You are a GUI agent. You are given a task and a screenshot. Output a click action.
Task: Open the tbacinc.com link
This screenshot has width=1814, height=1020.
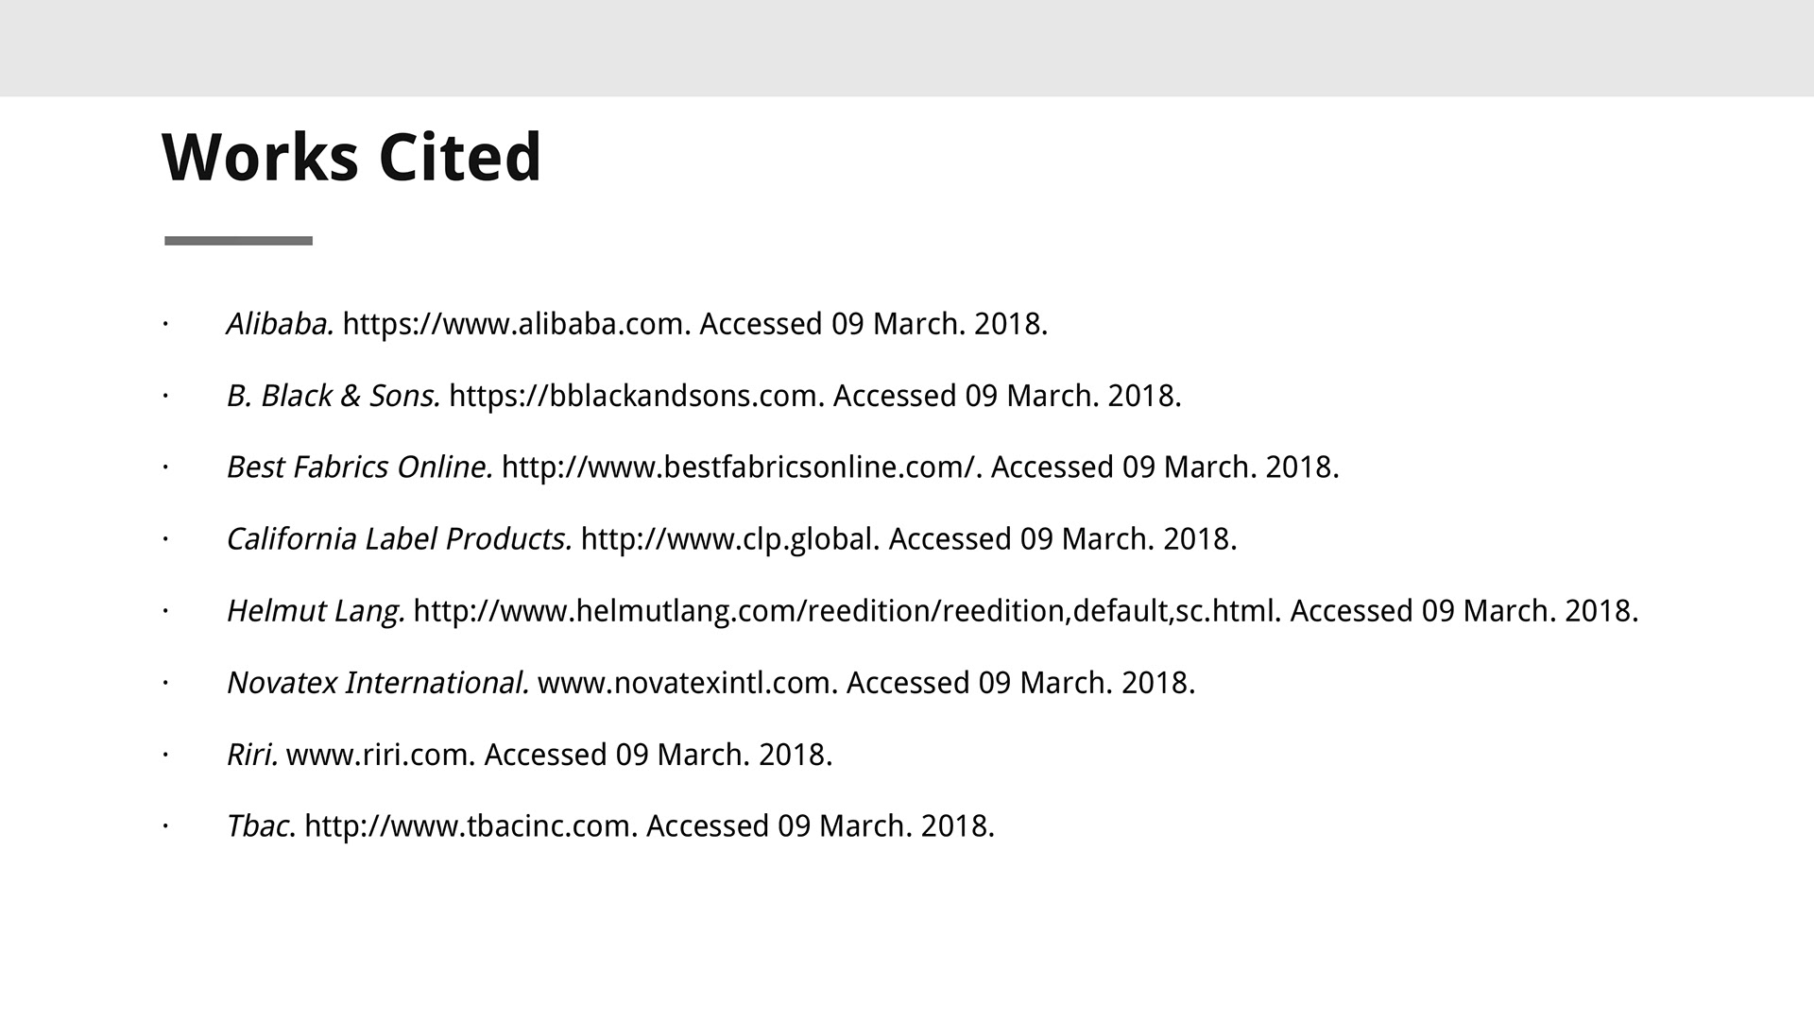(x=471, y=826)
